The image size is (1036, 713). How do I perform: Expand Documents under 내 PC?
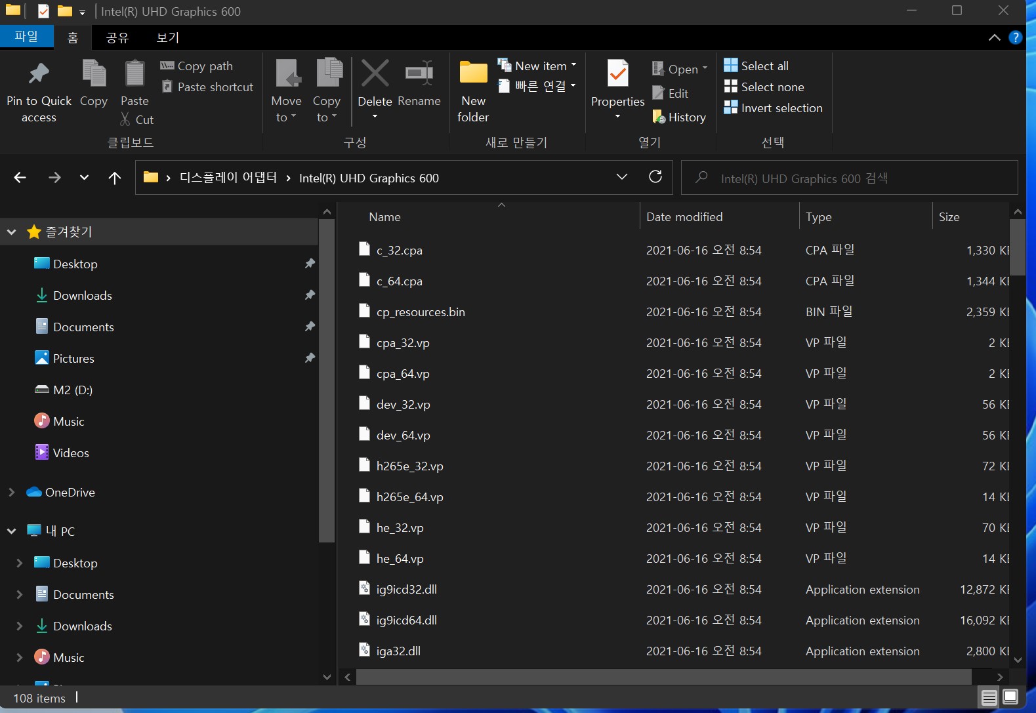(19, 594)
